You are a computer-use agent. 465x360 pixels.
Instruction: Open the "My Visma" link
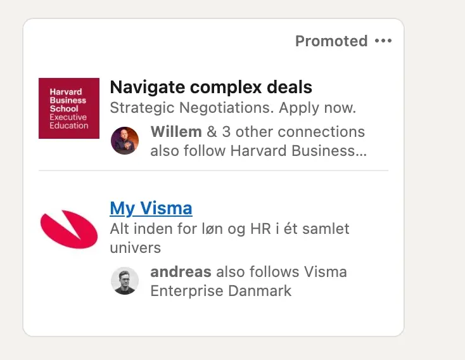tap(151, 208)
